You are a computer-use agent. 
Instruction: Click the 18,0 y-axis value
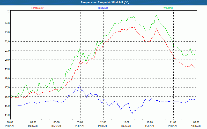coord(8,78)
